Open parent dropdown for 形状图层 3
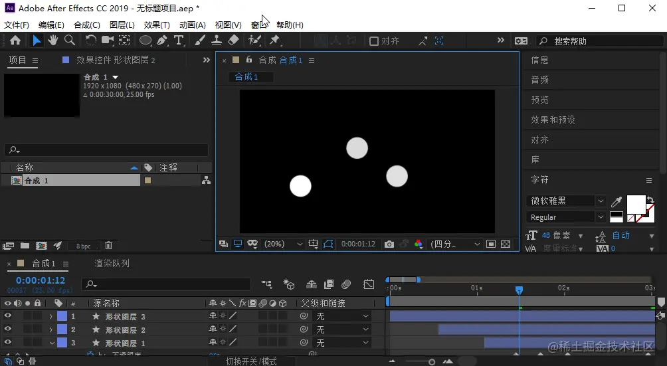The image size is (667, 366). (342, 316)
